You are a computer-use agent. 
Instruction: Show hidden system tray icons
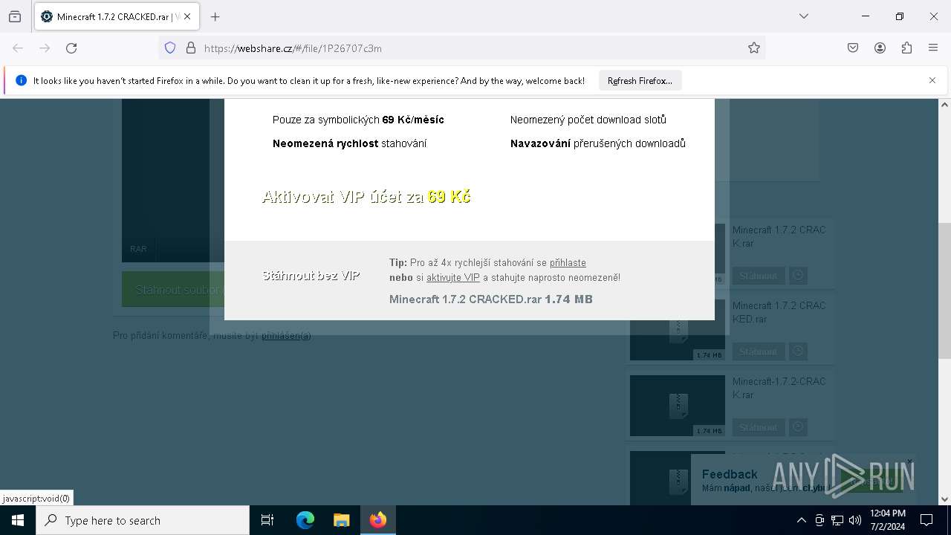tap(801, 520)
